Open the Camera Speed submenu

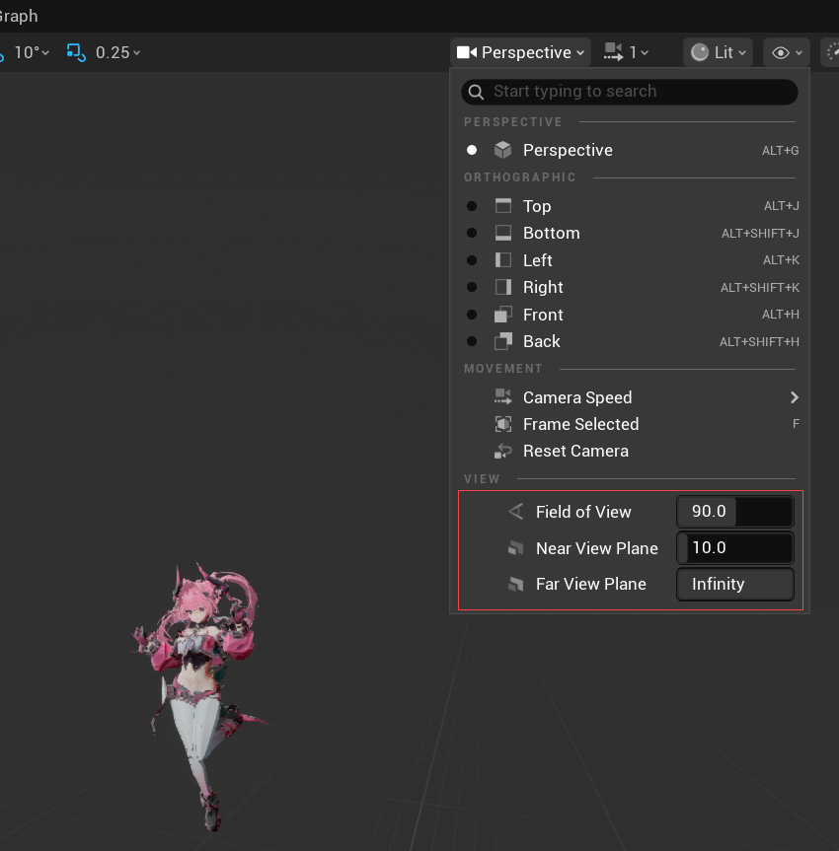click(630, 397)
